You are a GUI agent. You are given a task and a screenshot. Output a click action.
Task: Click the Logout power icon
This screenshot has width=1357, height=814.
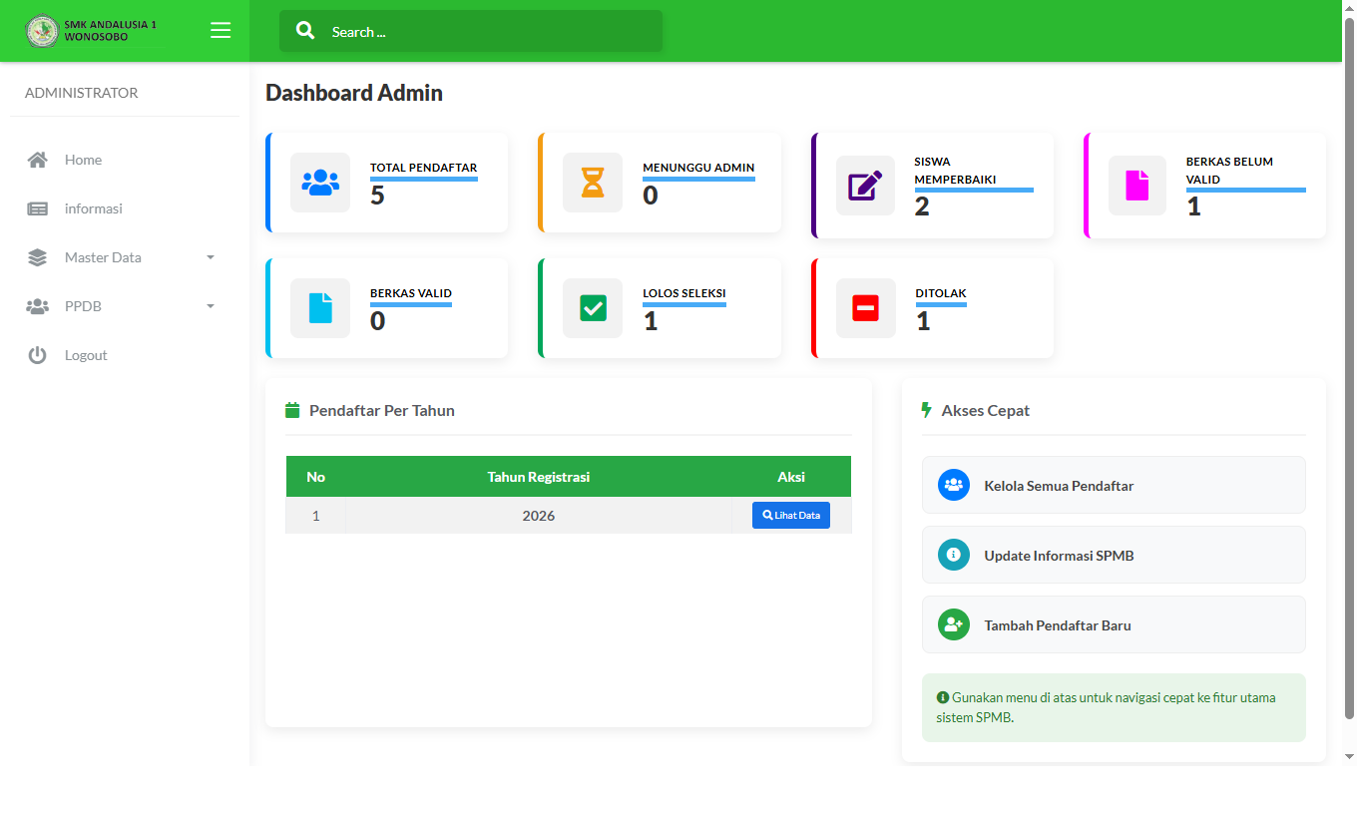38,355
